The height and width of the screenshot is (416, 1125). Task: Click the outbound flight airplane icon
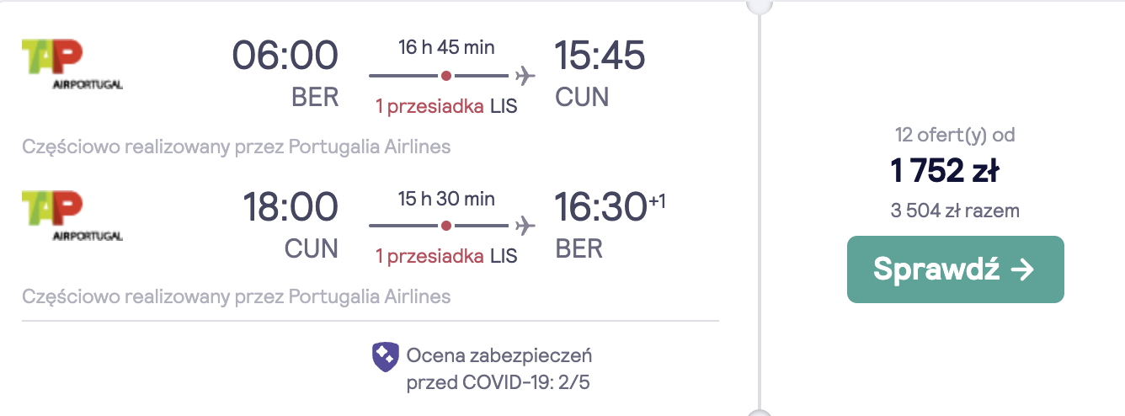click(525, 76)
